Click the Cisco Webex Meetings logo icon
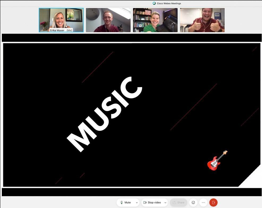This screenshot has width=262, height=208. coord(154,3)
